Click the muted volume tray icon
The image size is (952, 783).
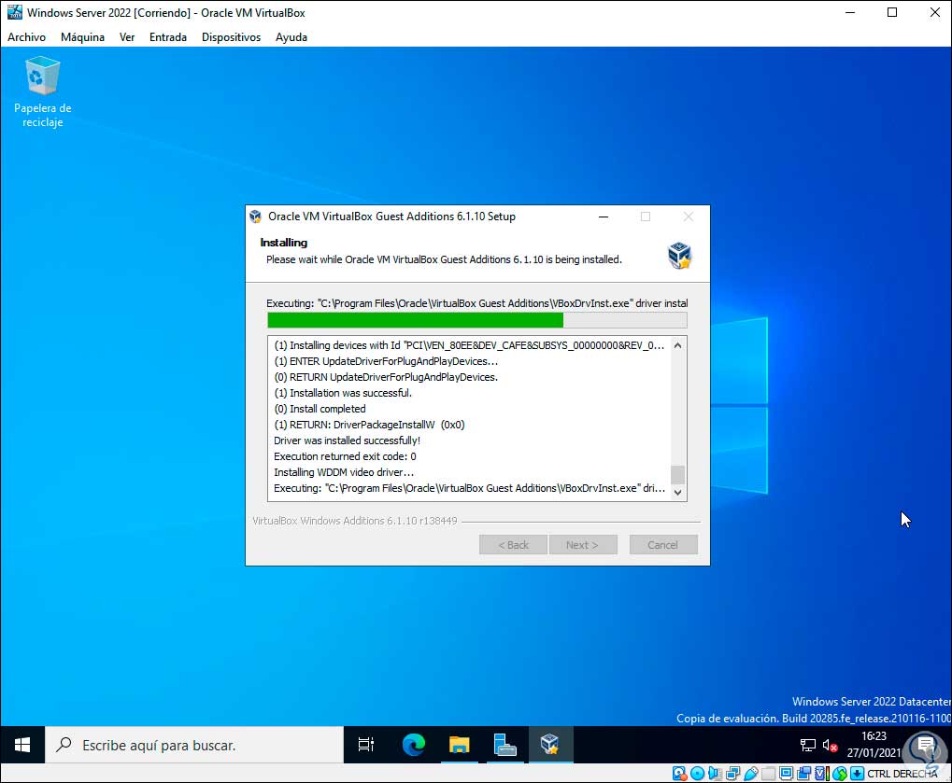830,746
